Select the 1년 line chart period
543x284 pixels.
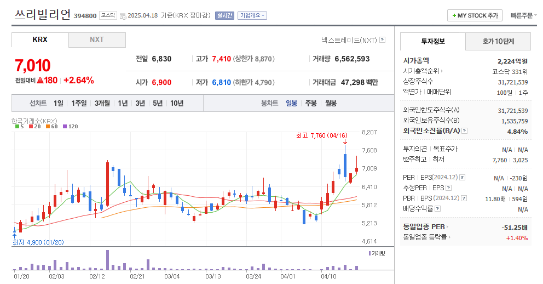point(123,103)
